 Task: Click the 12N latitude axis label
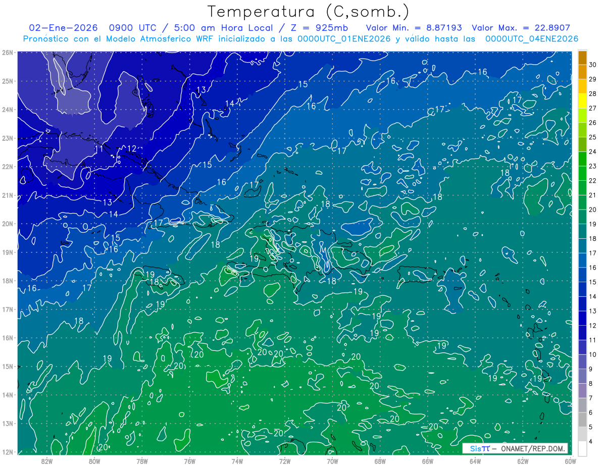[x=7, y=452]
